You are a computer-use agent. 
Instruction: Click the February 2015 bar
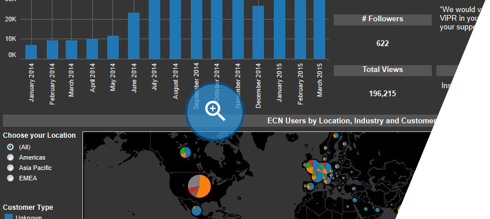(300, 29)
